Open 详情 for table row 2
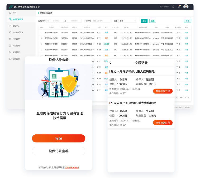Screen dimensions: 200x178 [186, 38]
